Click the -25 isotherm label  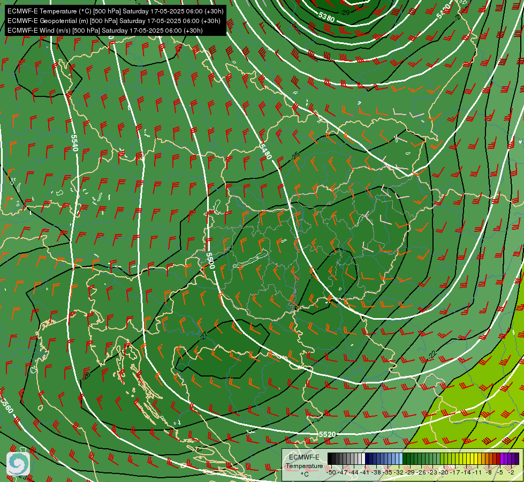pyautogui.click(x=295, y=156)
